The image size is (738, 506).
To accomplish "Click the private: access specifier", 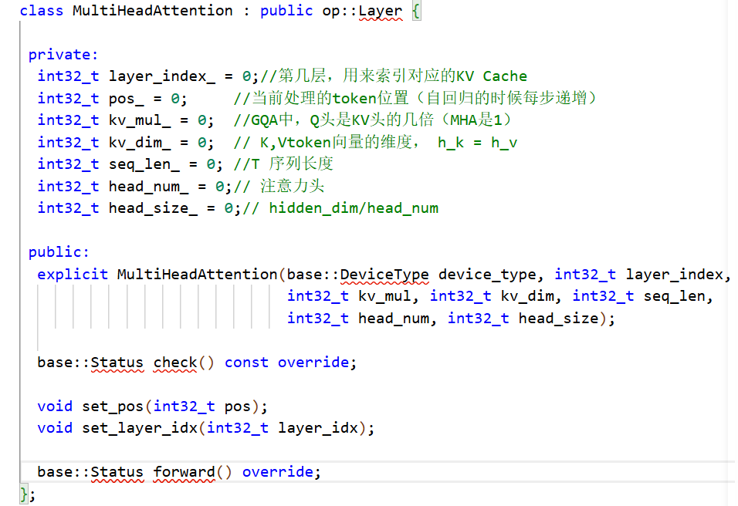I will tap(63, 55).
